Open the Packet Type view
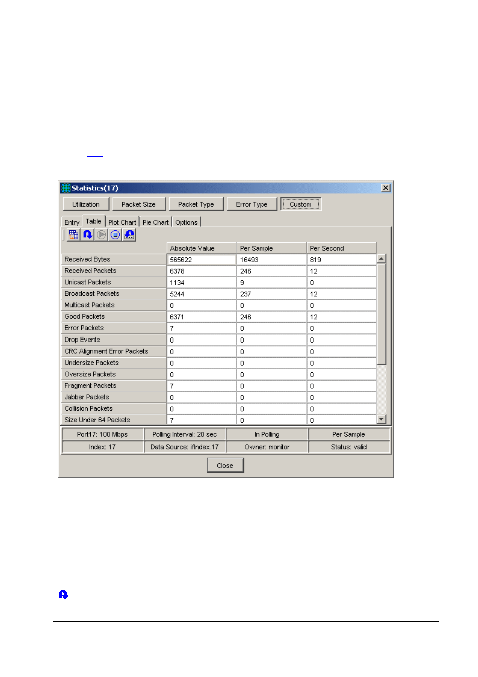This screenshot has height=677, width=478. click(x=196, y=204)
